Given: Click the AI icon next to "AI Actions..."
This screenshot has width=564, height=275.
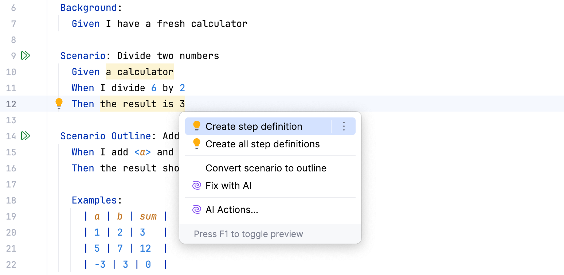Looking at the screenshot, I should coord(197,209).
